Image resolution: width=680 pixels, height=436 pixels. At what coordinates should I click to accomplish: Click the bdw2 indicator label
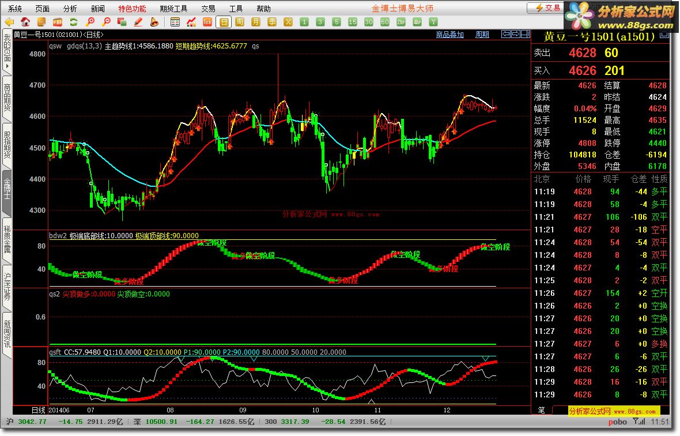coord(58,236)
